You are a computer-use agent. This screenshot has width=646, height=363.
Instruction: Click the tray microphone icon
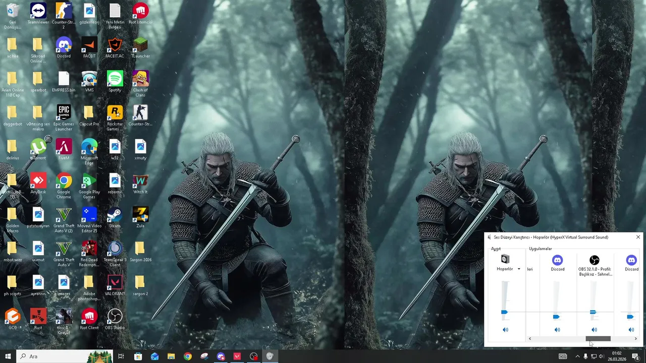585,356
